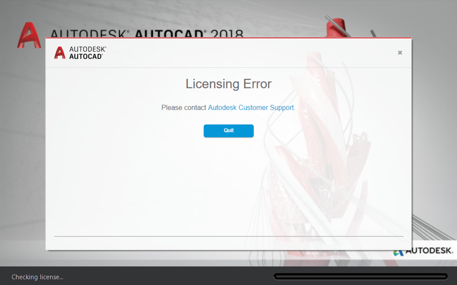Click the red sculpture tip above the dialog
Image resolution: width=457 pixels, height=285 pixels.
coord(337,28)
